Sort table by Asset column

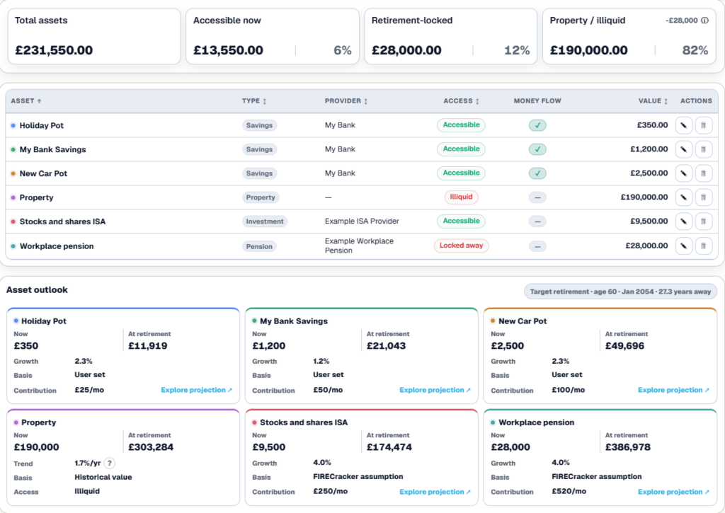[26, 100]
